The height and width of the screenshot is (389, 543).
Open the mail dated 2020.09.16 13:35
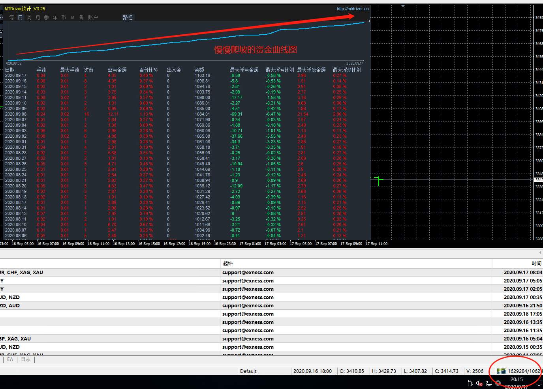271,322
